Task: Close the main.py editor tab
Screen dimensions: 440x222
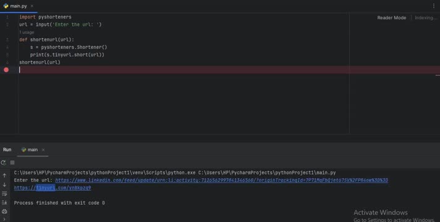Action: (x=32, y=6)
